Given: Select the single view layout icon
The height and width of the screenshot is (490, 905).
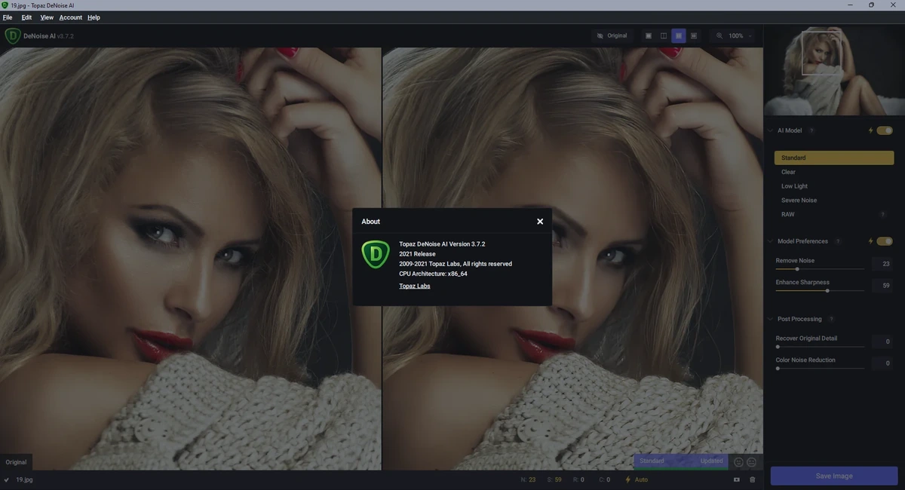Looking at the screenshot, I should click(649, 35).
